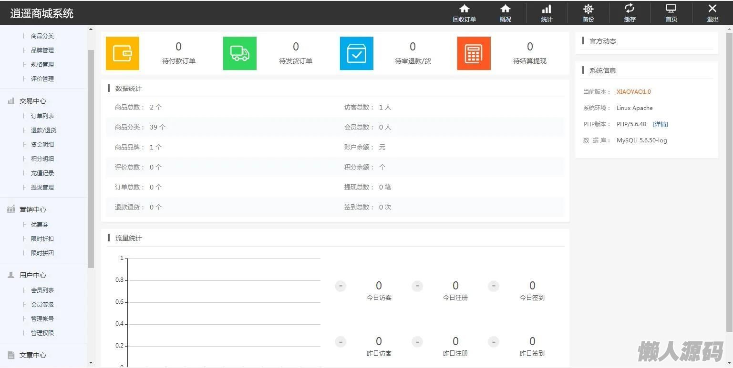Open 订单列表 in the sidebar
Viewport: 733px width, 368px height.
tap(42, 116)
